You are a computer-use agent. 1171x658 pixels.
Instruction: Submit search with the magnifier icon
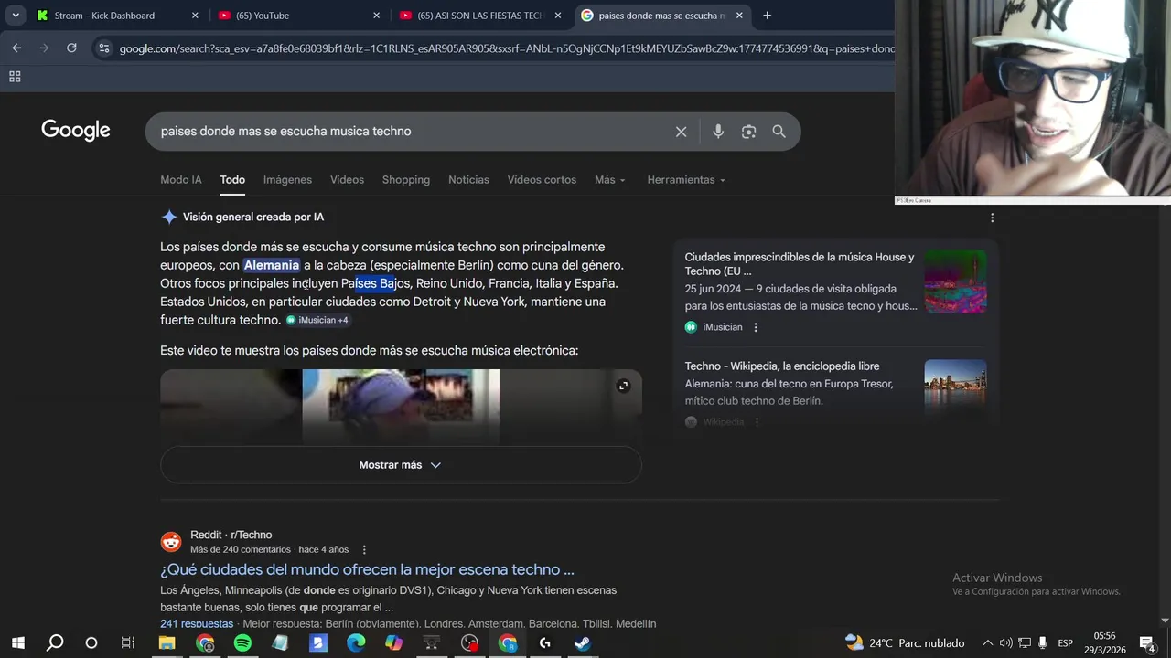click(779, 132)
